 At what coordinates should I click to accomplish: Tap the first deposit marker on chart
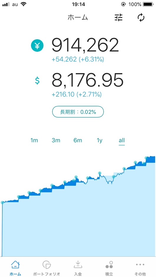(2, 202)
